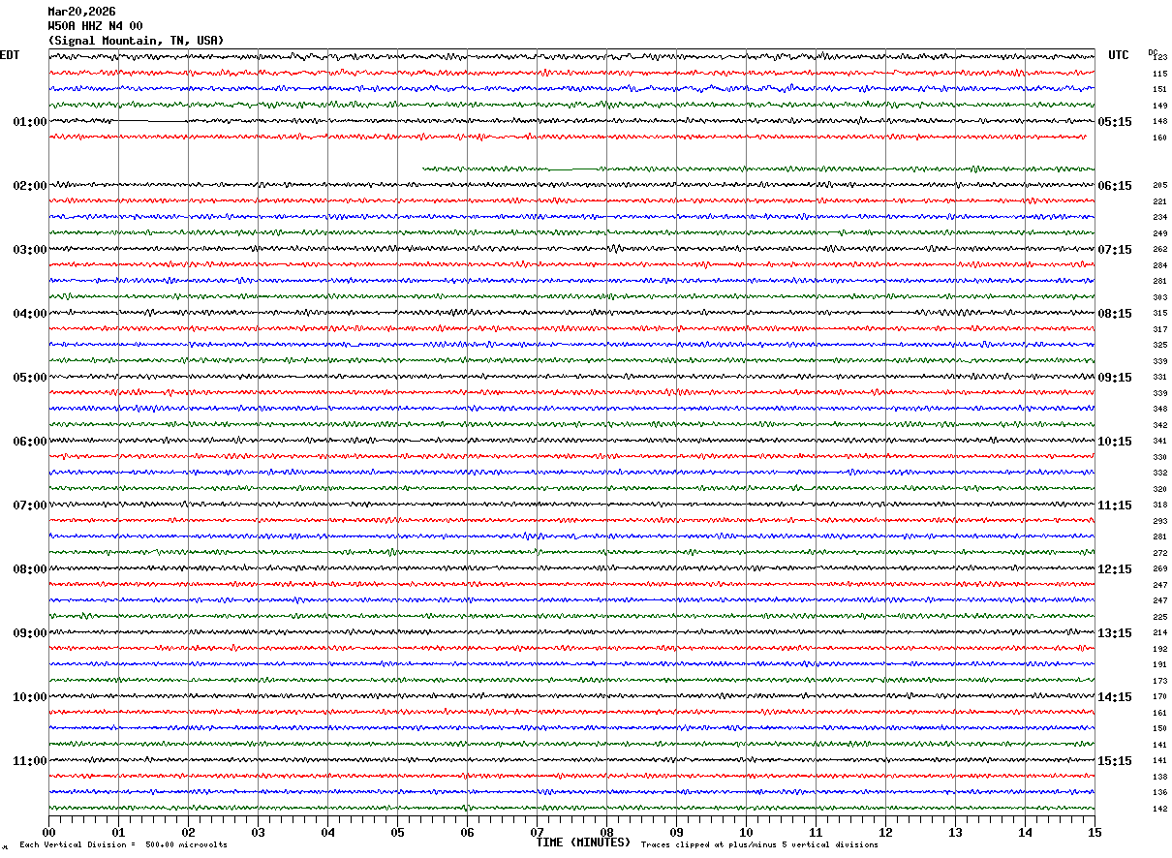Click the DC offset value 320
Image resolution: width=1172 pixels, height=858 pixels.
tap(1159, 489)
